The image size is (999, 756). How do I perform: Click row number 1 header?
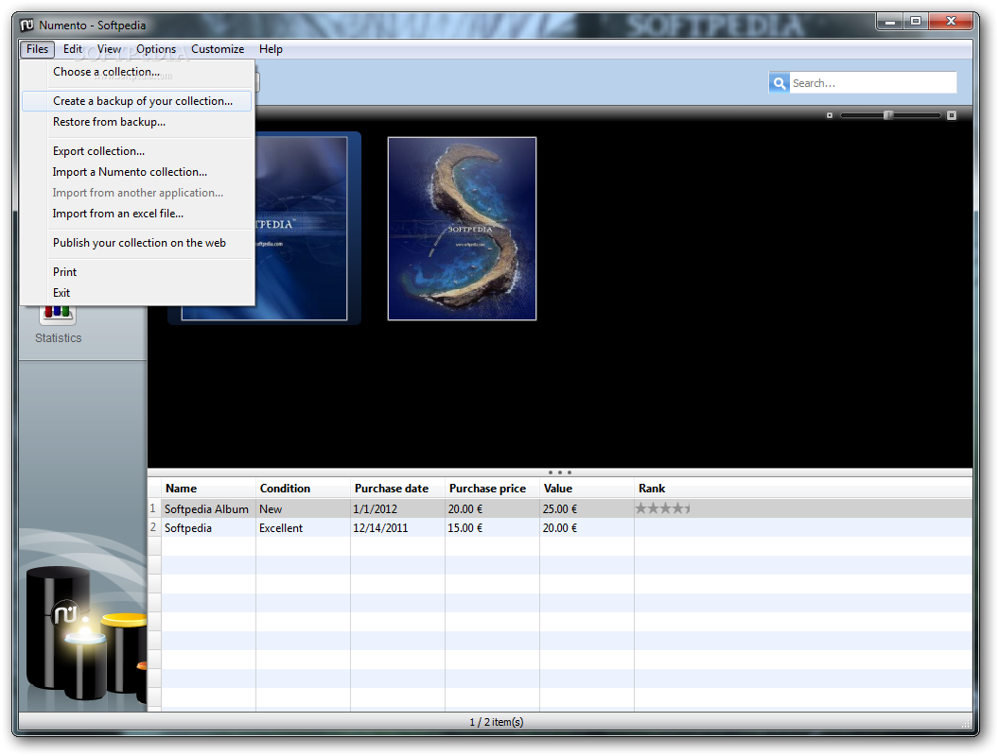[153, 508]
